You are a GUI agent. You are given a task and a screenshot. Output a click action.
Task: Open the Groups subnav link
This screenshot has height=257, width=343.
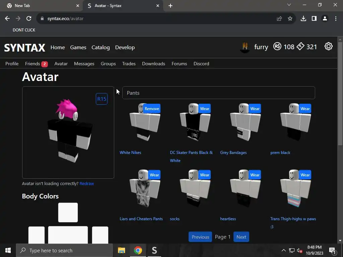[108, 64]
